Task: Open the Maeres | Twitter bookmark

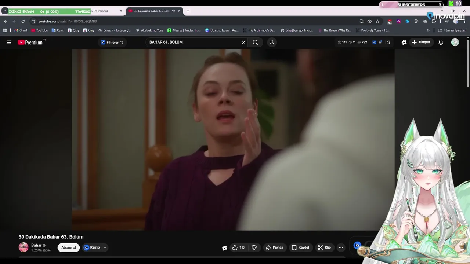Action: click(x=184, y=30)
